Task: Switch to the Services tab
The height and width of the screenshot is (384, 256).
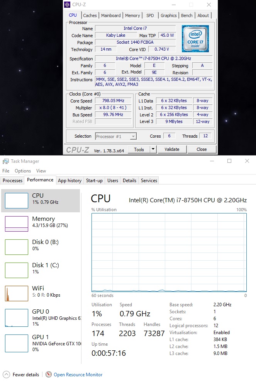Action: click(x=149, y=181)
